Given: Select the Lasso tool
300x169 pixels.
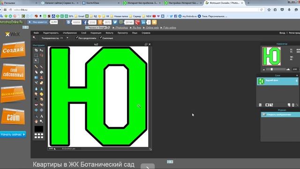Looking at the screenshot, I should 41,55.
